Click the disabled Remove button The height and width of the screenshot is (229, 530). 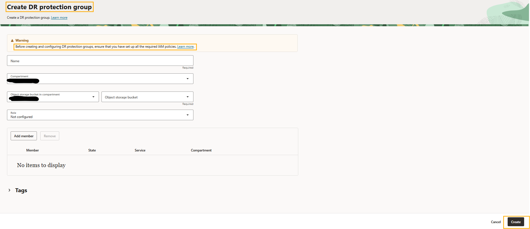[50, 136]
